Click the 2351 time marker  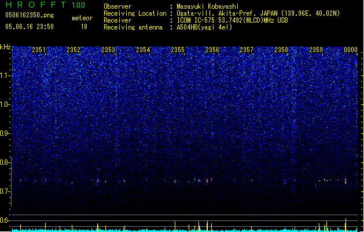point(39,50)
